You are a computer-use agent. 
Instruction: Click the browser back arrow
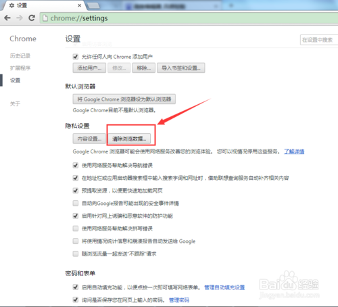click(7, 18)
